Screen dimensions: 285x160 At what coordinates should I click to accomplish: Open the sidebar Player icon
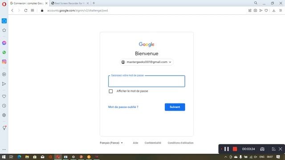(x=4, y=74)
